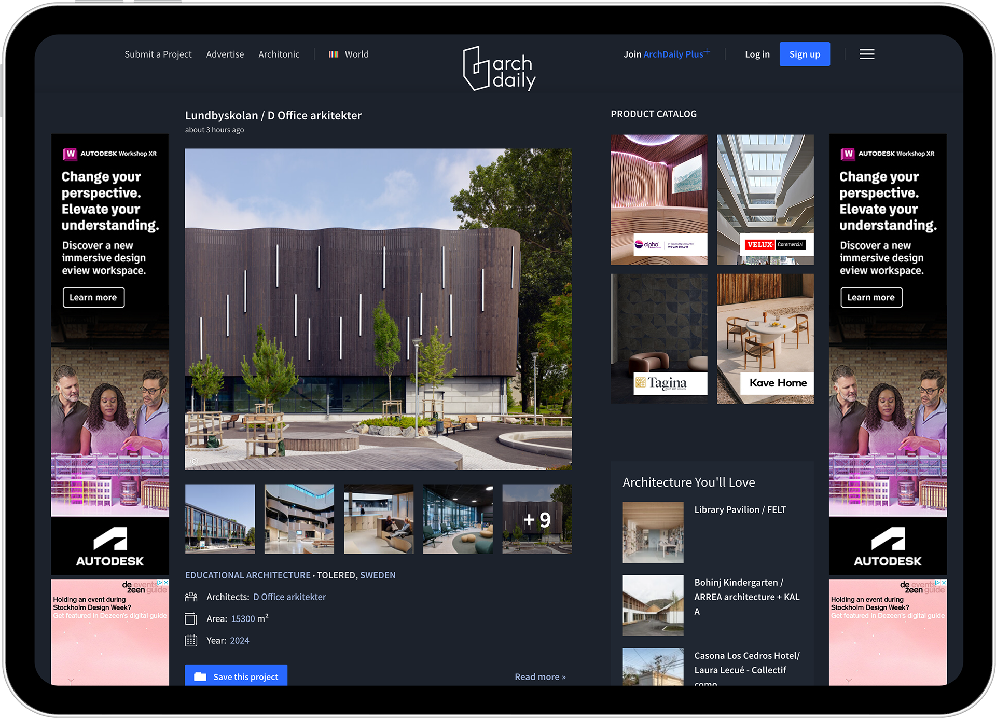996x718 pixels.
Task: Close the Dezeen ad on left sidebar
Action: coord(165,583)
